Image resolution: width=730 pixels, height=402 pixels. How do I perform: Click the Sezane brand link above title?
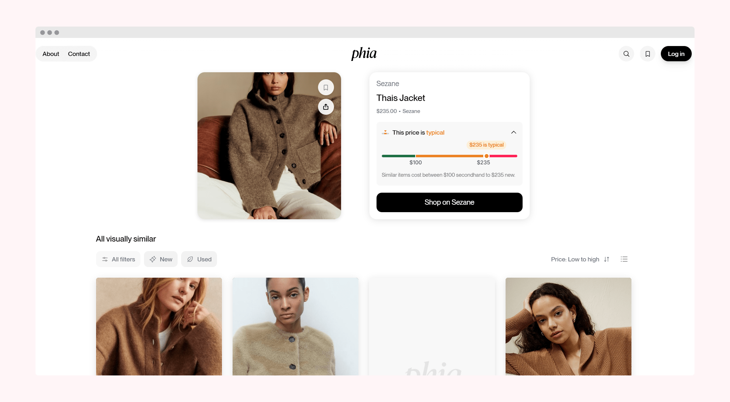tap(388, 84)
